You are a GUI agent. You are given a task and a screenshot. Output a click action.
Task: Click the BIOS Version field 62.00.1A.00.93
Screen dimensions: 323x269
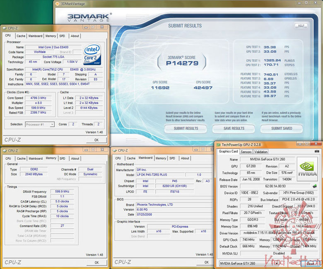[275, 186]
